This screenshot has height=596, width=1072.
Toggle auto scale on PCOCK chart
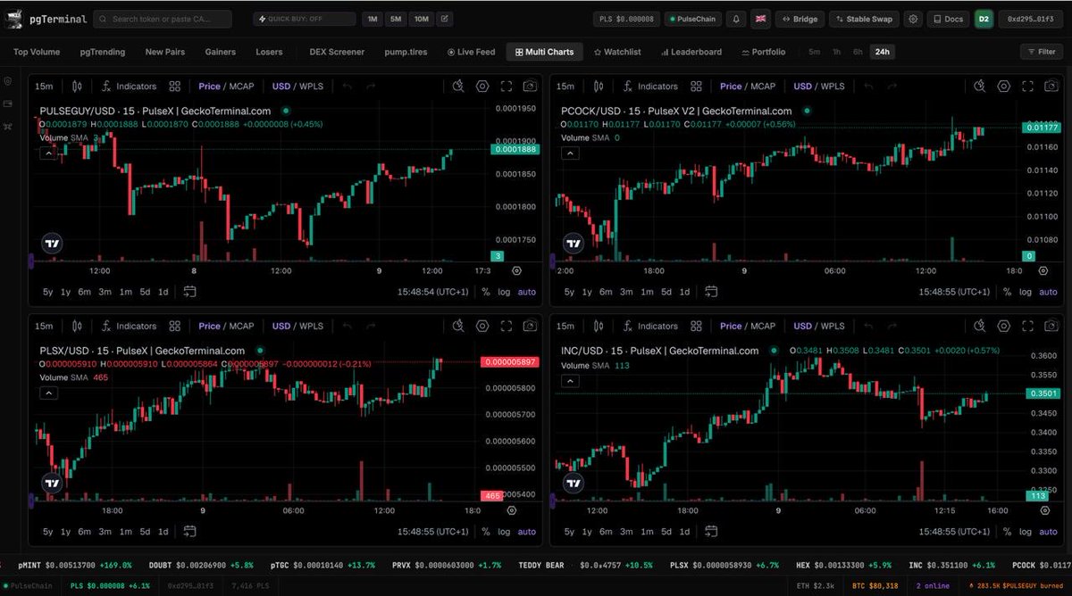(x=1049, y=292)
